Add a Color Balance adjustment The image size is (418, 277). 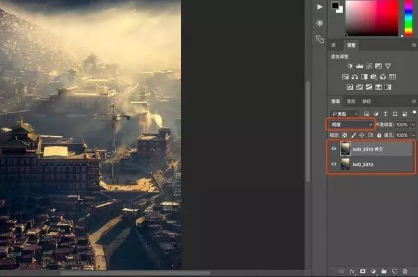[355, 77]
